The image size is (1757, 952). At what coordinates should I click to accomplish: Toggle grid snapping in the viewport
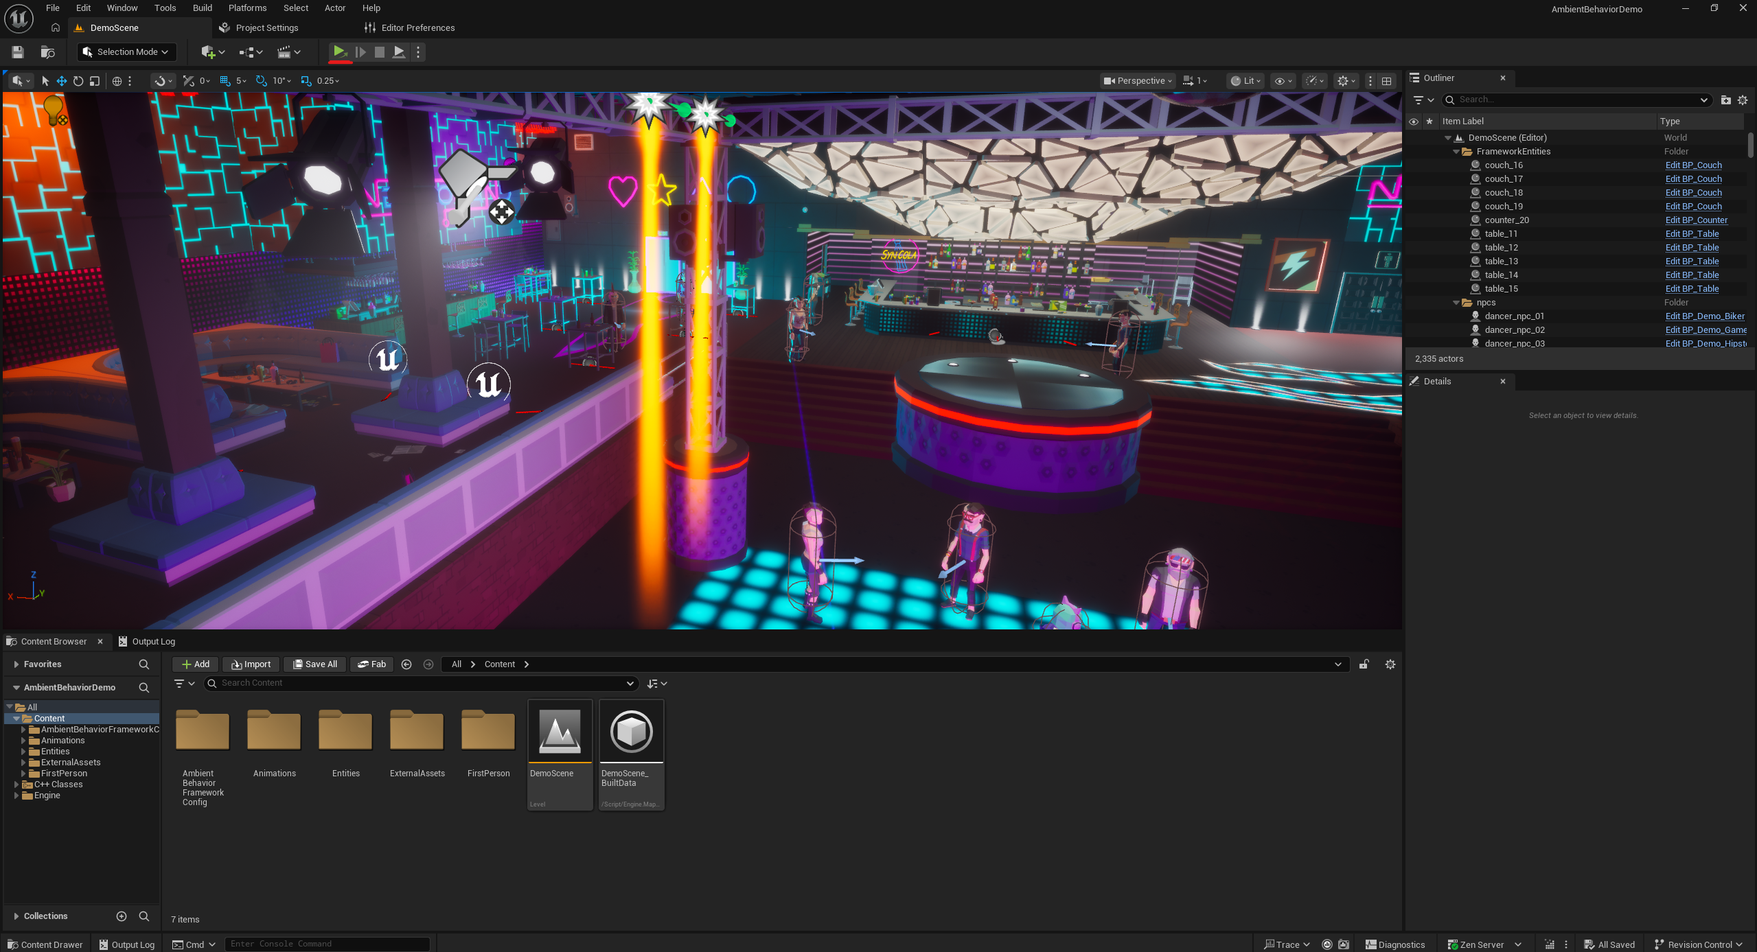point(225,80)
